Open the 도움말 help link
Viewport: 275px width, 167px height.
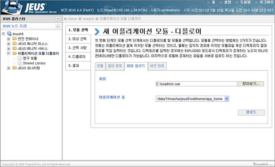[x=245, y=2]
